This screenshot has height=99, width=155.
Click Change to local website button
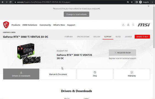tap(76, 14)
